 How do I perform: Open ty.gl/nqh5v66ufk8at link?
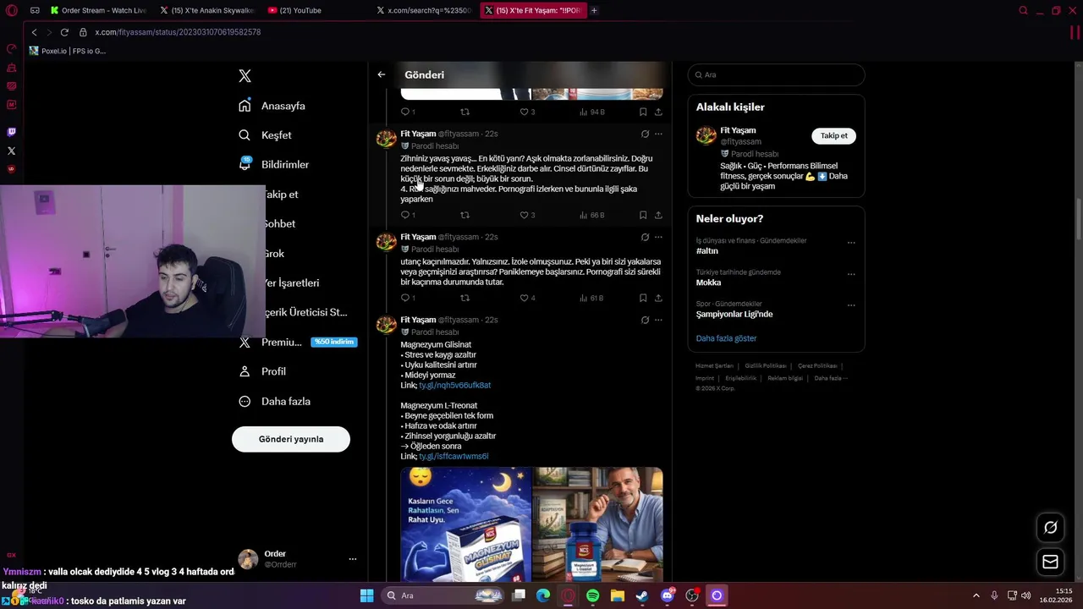click(x=454, y=385)
